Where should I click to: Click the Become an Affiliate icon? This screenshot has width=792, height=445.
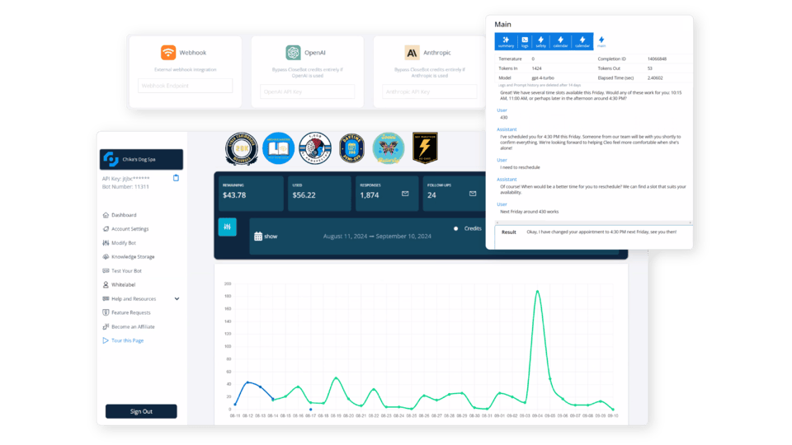point(106,326)
